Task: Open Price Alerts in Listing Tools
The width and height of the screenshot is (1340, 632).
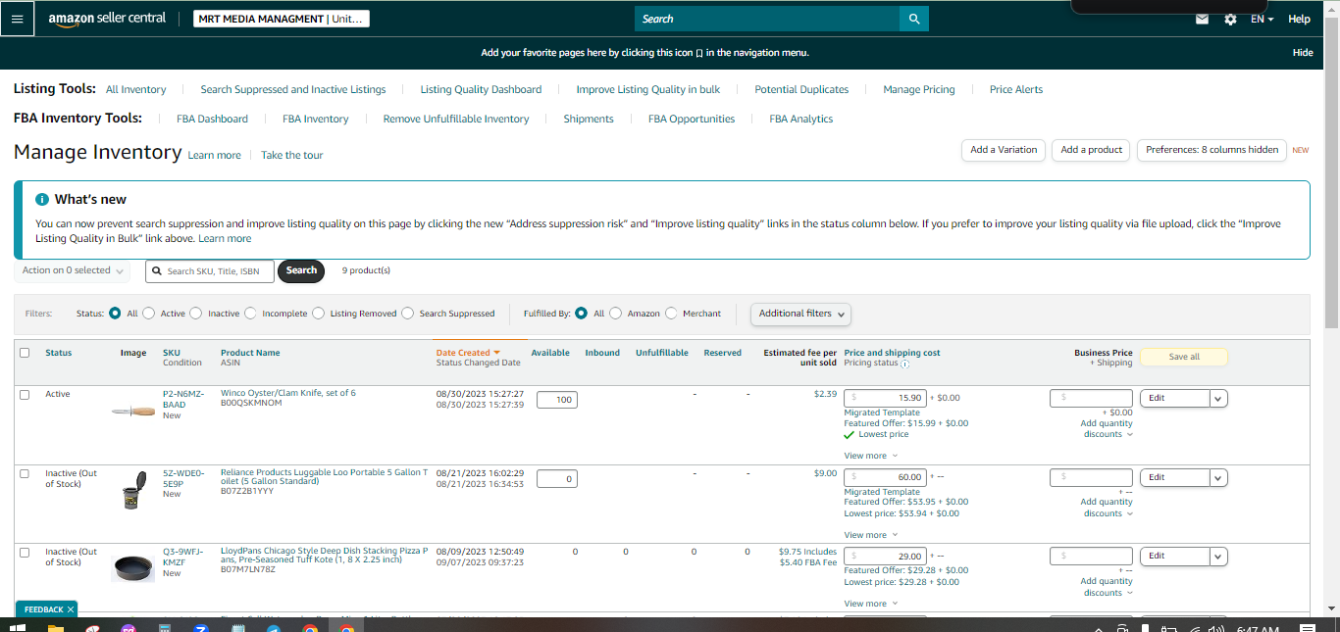Action: [x=1016, y=89]
